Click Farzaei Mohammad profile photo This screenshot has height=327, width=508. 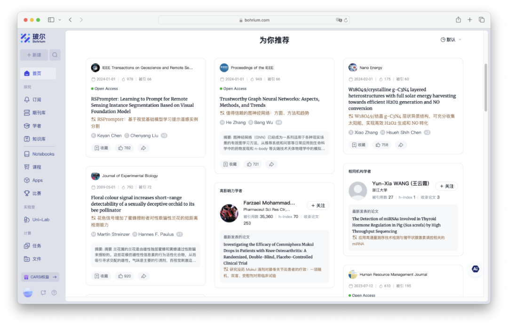click(x=229, y=213)
